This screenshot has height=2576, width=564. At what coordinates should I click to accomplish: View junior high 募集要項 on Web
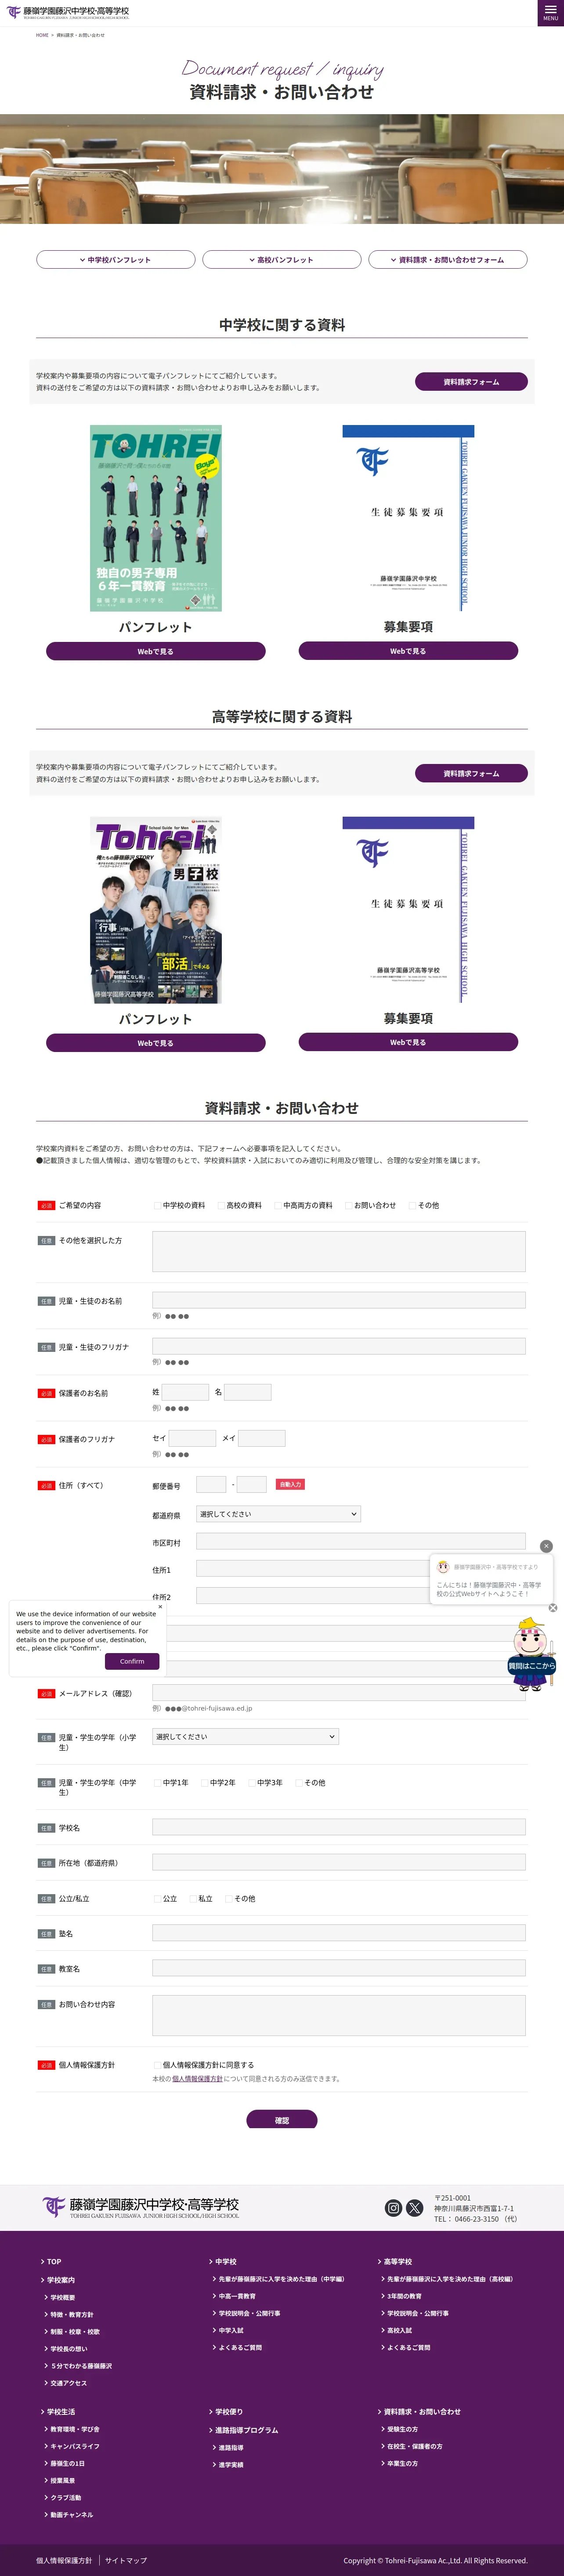(x=408, y=651)
